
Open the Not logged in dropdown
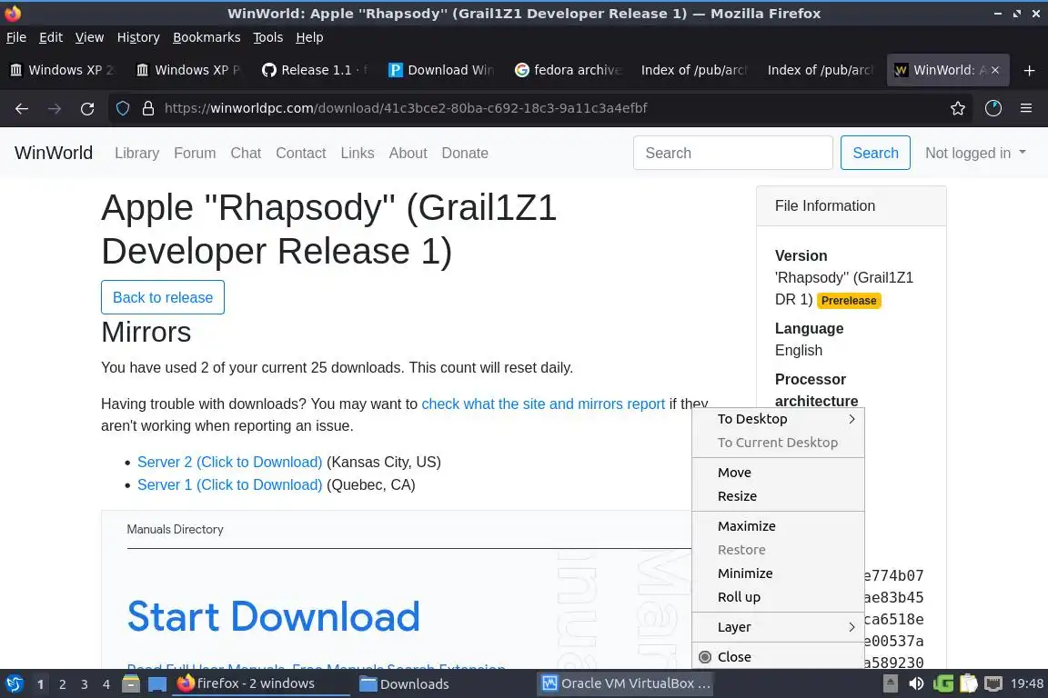(975, 153)
